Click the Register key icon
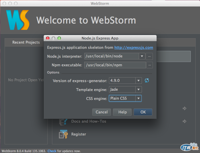 click(63, 134)
